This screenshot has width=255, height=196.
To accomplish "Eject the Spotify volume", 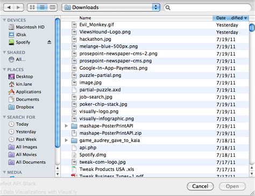I will click(x=49, y=42).
